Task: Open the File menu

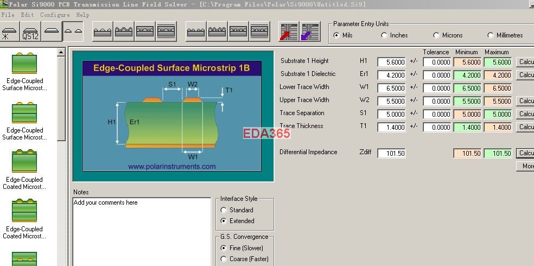Action: pos(8,15)
